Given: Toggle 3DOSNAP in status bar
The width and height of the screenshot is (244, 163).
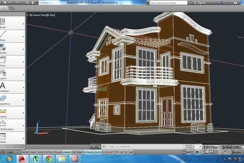Looking at the screenshot, I should point(77,152).
